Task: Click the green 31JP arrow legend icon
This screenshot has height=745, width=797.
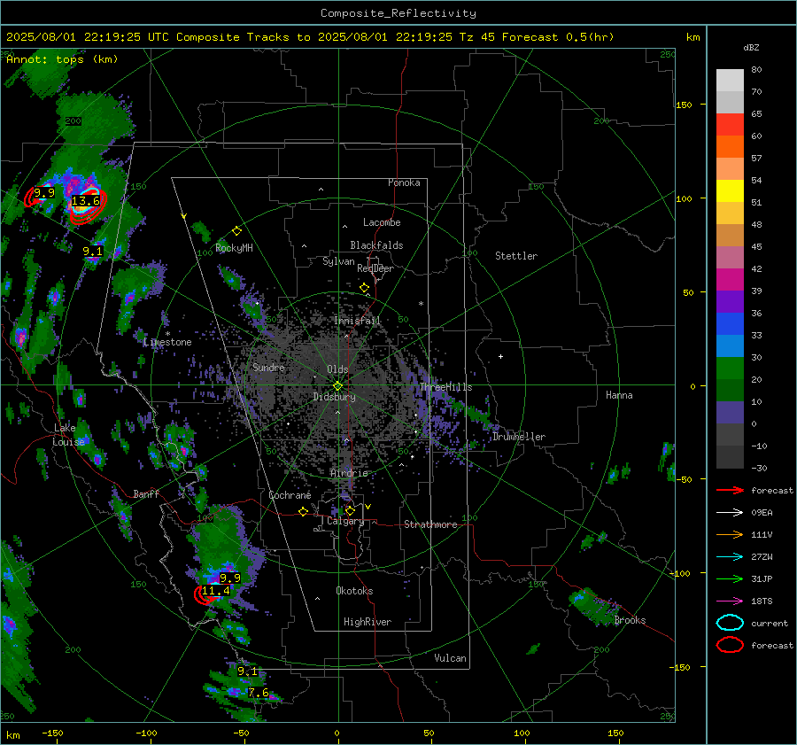Action: point(730,578)
